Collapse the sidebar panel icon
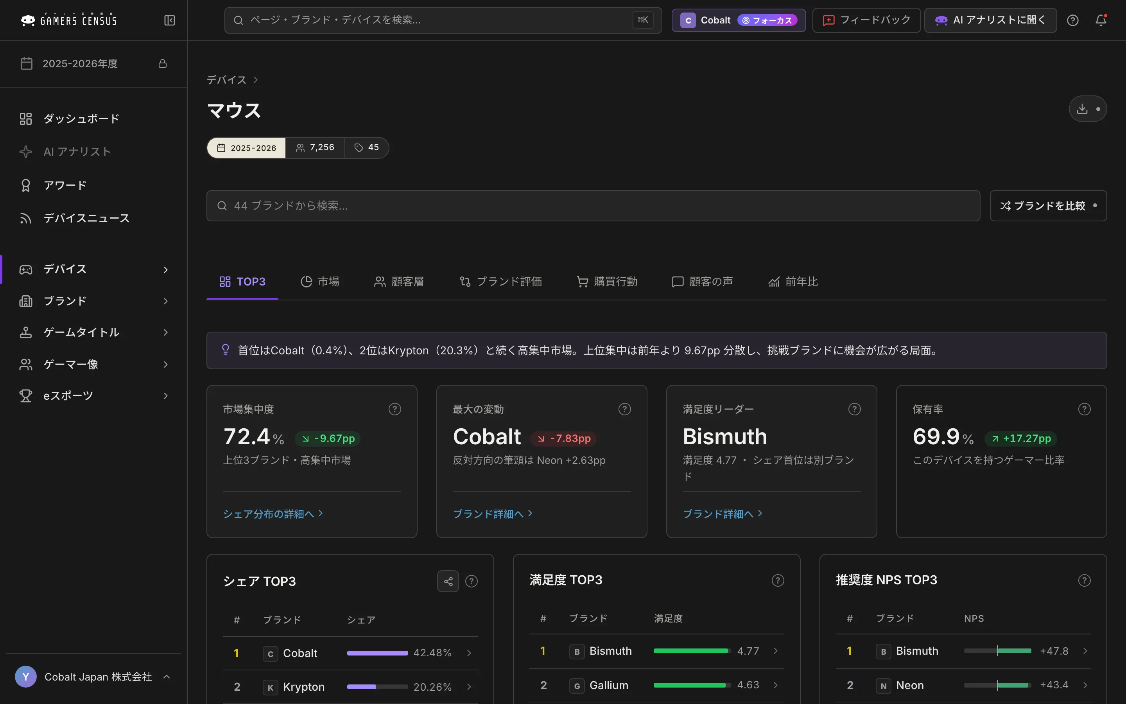The width and height of the screenshot is (1126, 704). tap(169, 20)
